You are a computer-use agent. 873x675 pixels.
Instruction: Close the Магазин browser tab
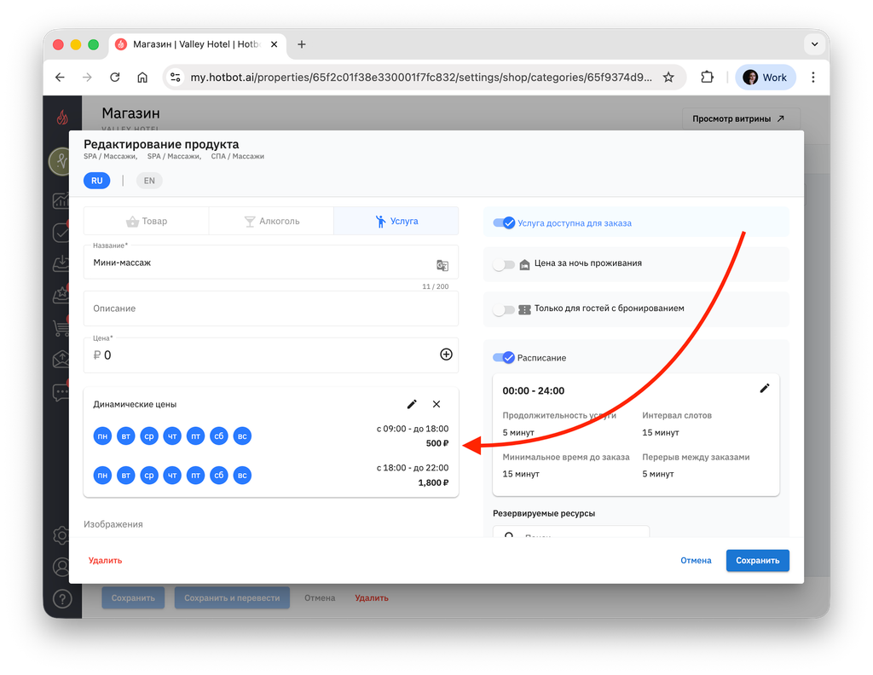click(x=274, y=44)
